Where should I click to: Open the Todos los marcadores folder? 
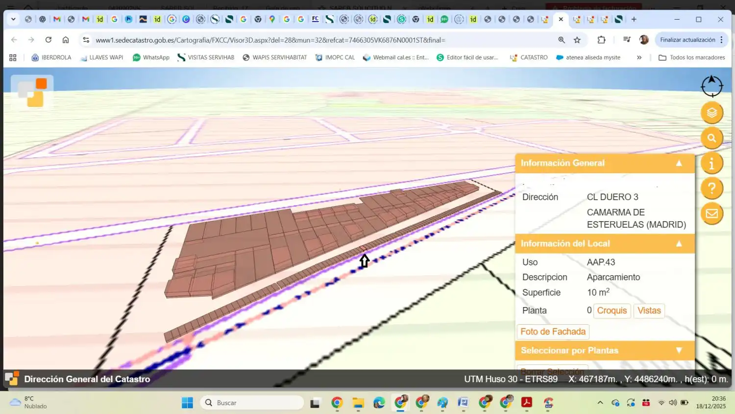[692, 57]
